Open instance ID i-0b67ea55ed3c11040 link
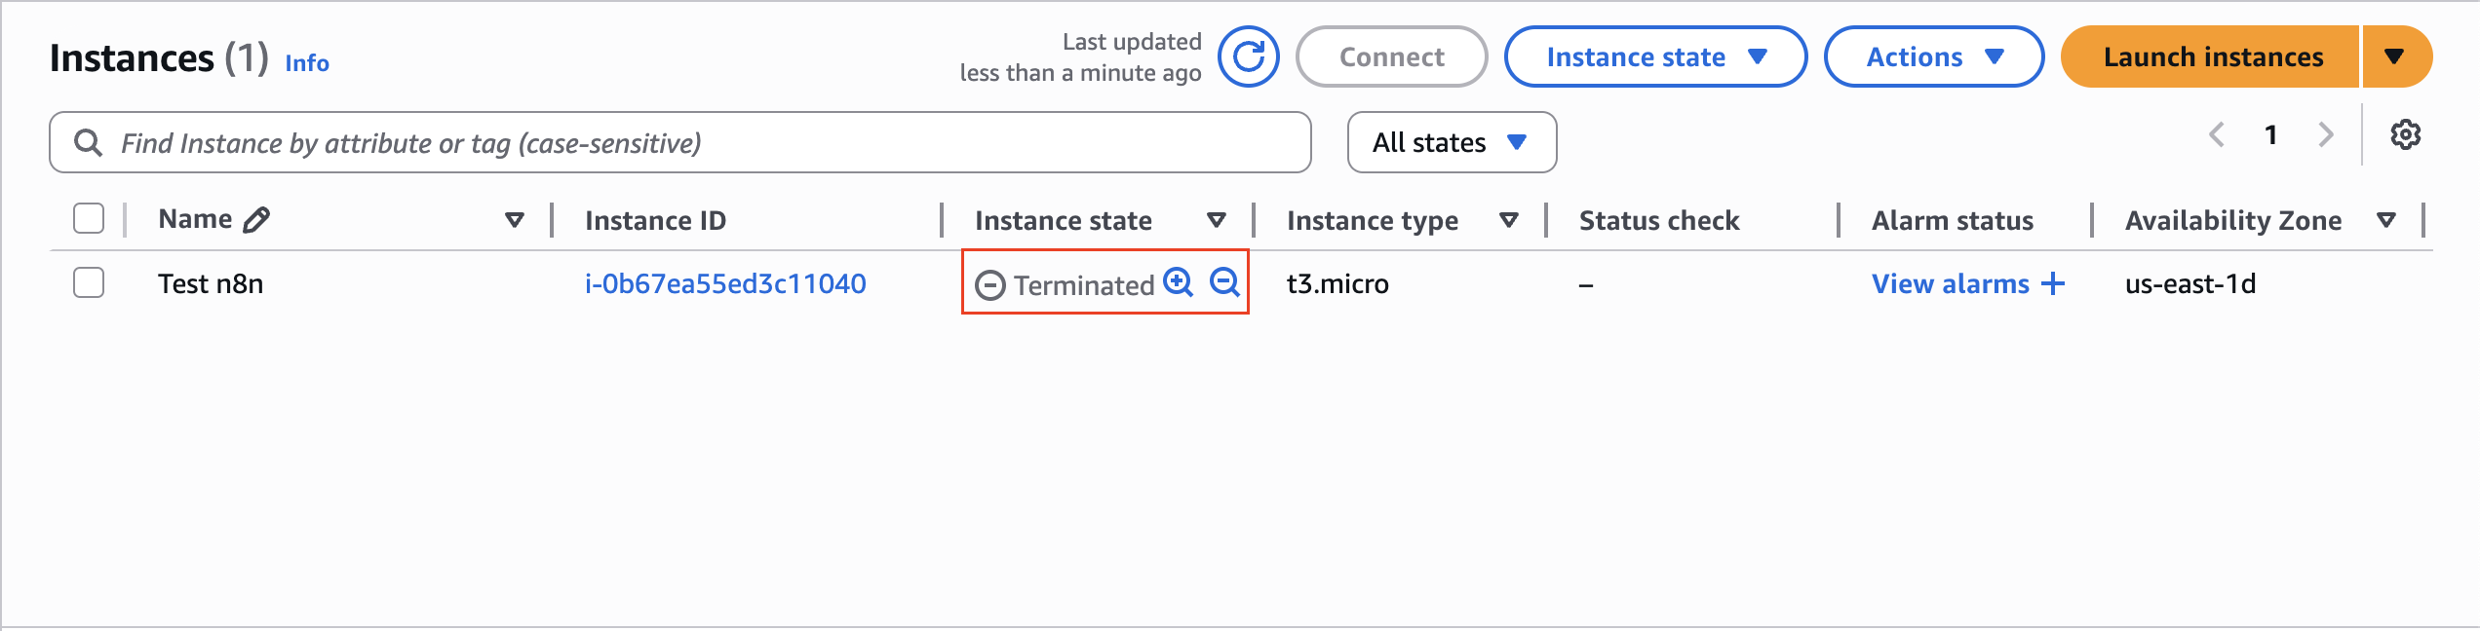 pos(725,283)
